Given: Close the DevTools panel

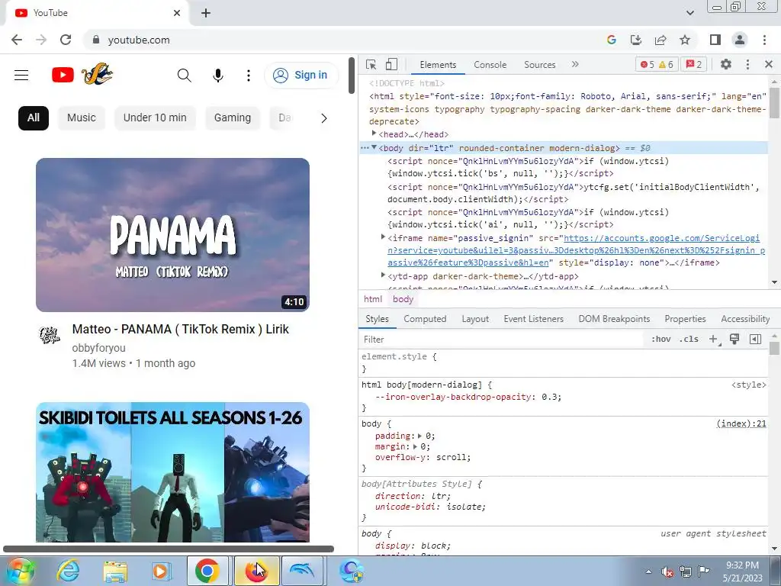Looking at the screenshot, I should pos(769,64).
